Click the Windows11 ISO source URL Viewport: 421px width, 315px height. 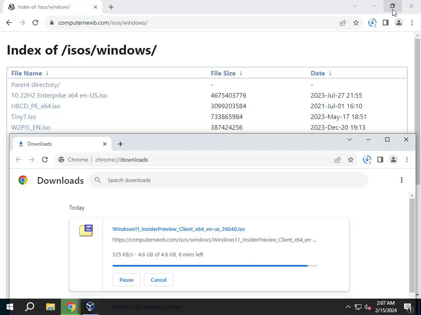tap(214, 240)
